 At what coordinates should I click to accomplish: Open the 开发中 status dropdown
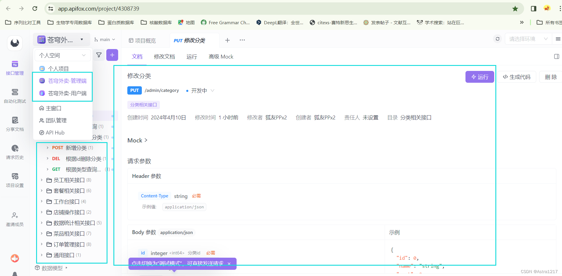click(x=200, y=91)
